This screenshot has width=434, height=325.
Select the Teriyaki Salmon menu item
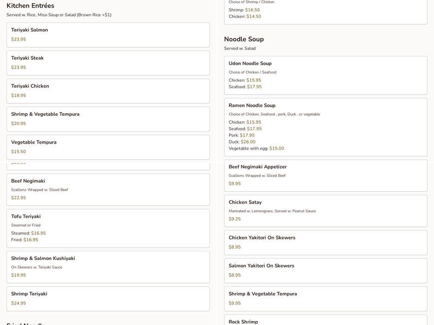(108, 35)
